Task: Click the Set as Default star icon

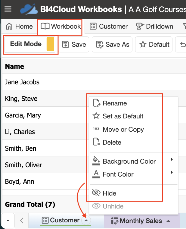Action: (96, 116)
